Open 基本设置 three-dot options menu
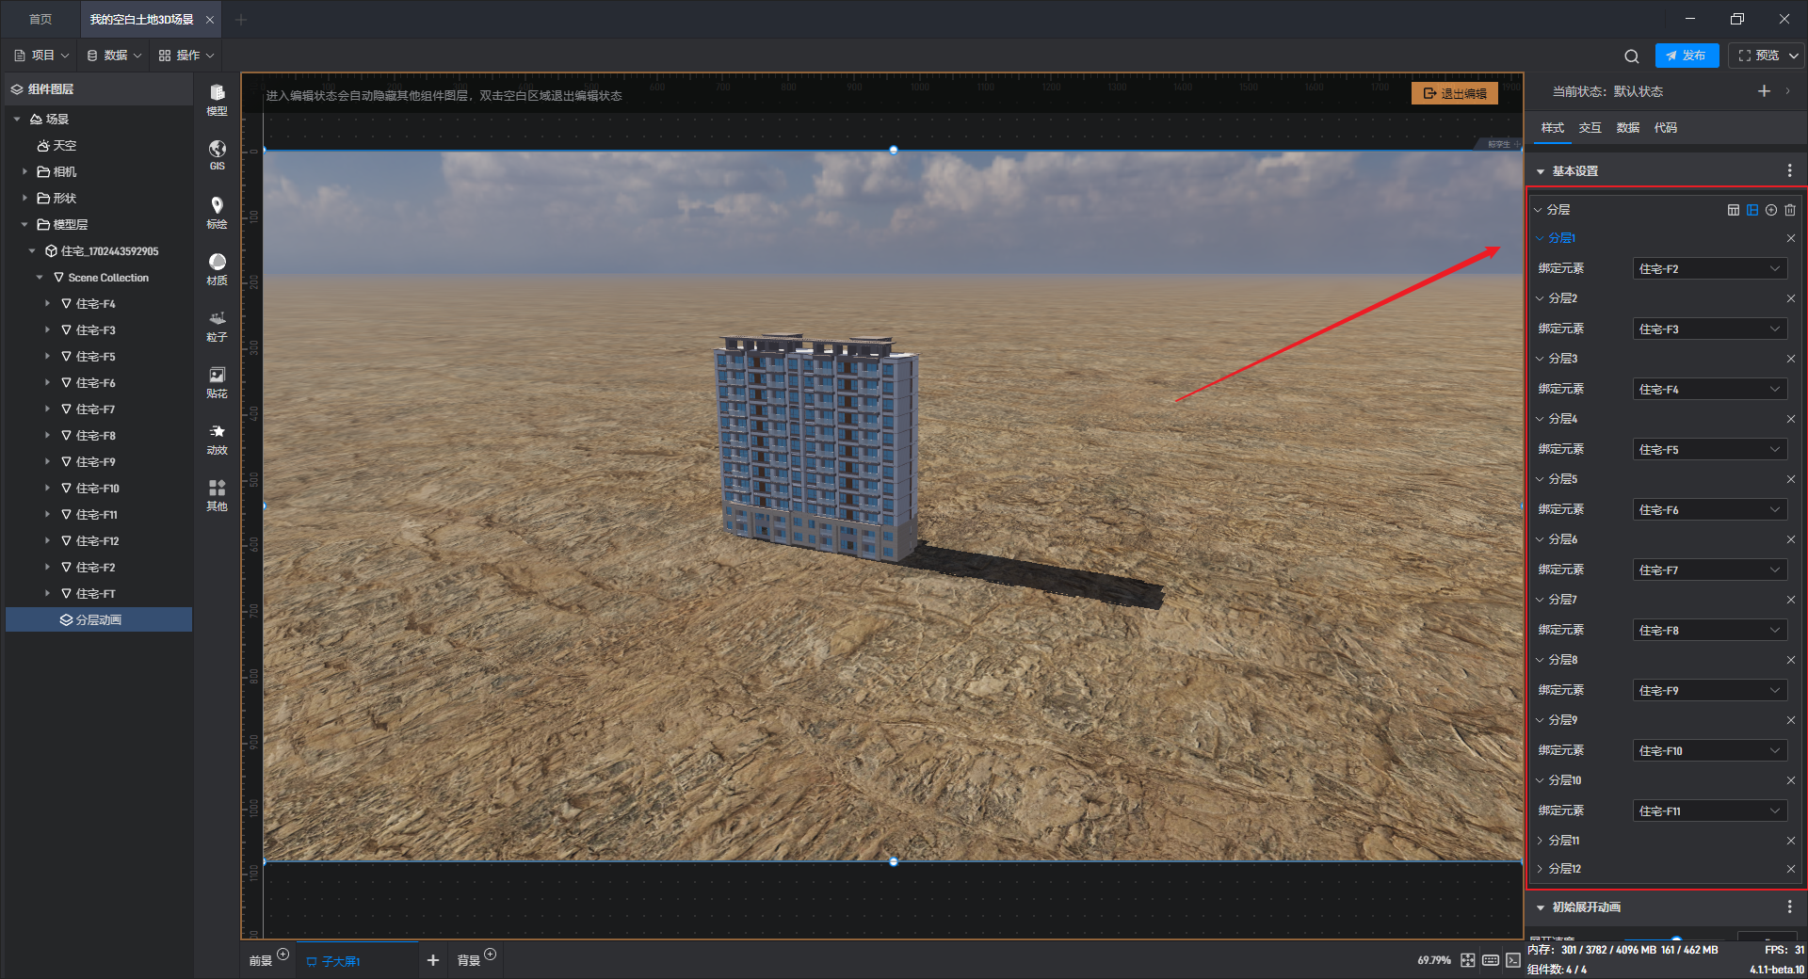This screenshot has width=1808, height=979. coord(1789,171)
